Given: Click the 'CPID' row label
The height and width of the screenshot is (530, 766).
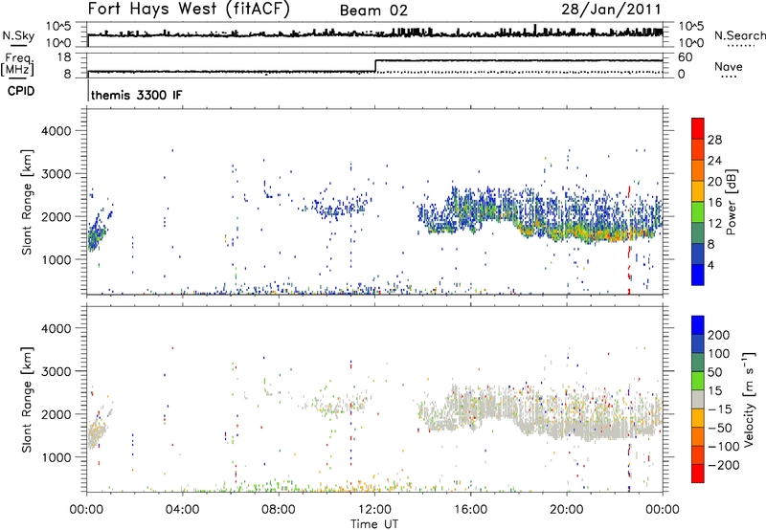Looking at the screenshot, I should click(x=21, y=91).
